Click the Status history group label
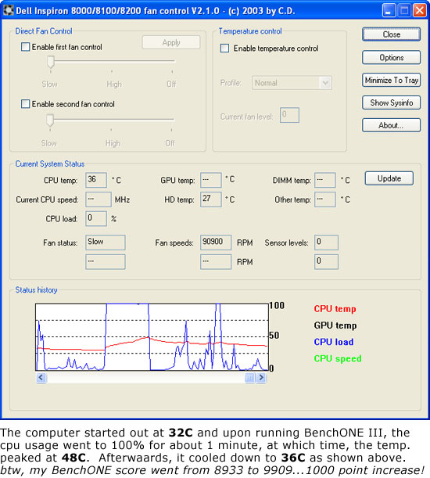The width and height of the screenshot is (430, 478). pos(36,290)
